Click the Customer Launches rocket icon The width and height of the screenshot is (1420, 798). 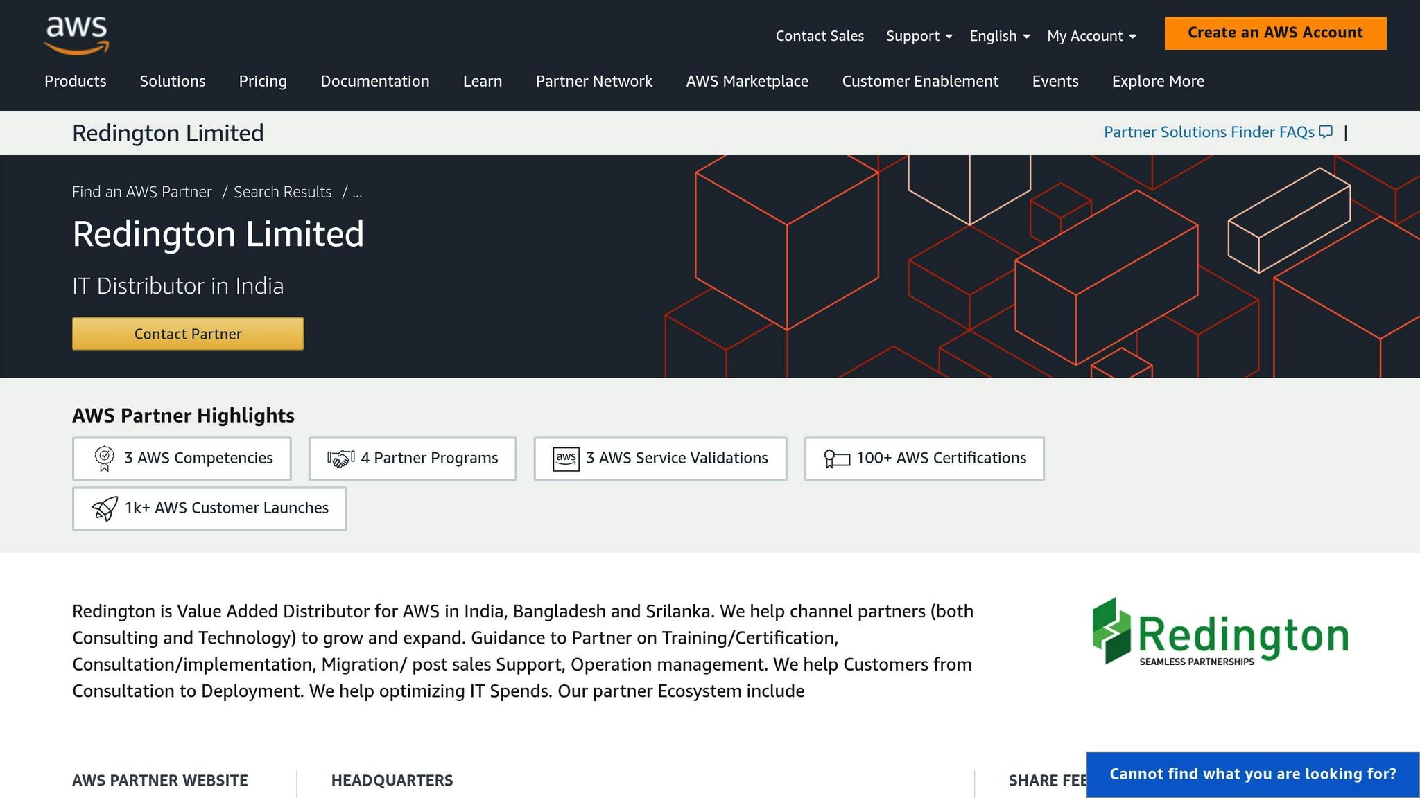point(105,508)
